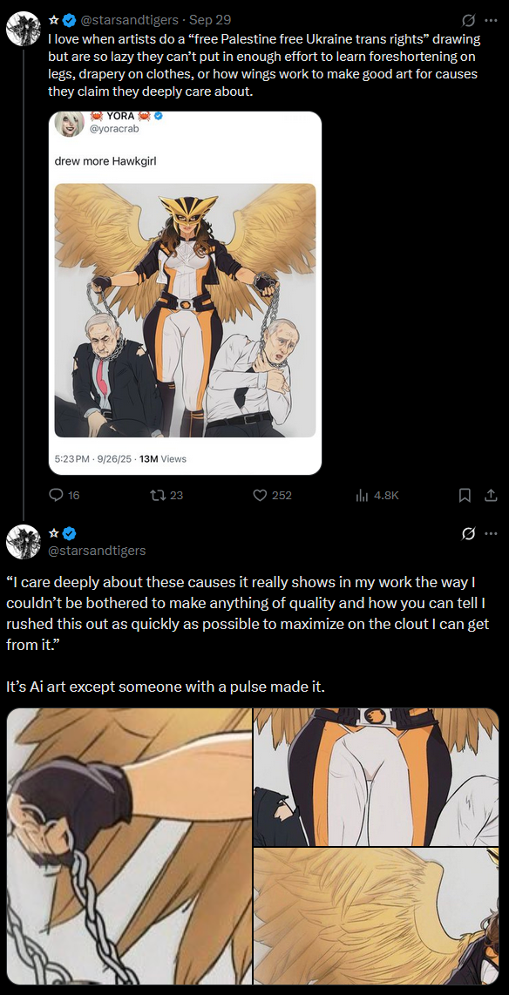
Task: Click the Grok icon on the first post
Action: click(x=470, y=20)
